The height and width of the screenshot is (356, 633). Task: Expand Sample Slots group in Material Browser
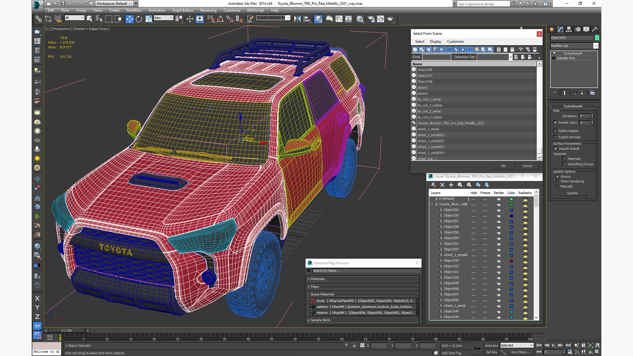coord(309,320)
